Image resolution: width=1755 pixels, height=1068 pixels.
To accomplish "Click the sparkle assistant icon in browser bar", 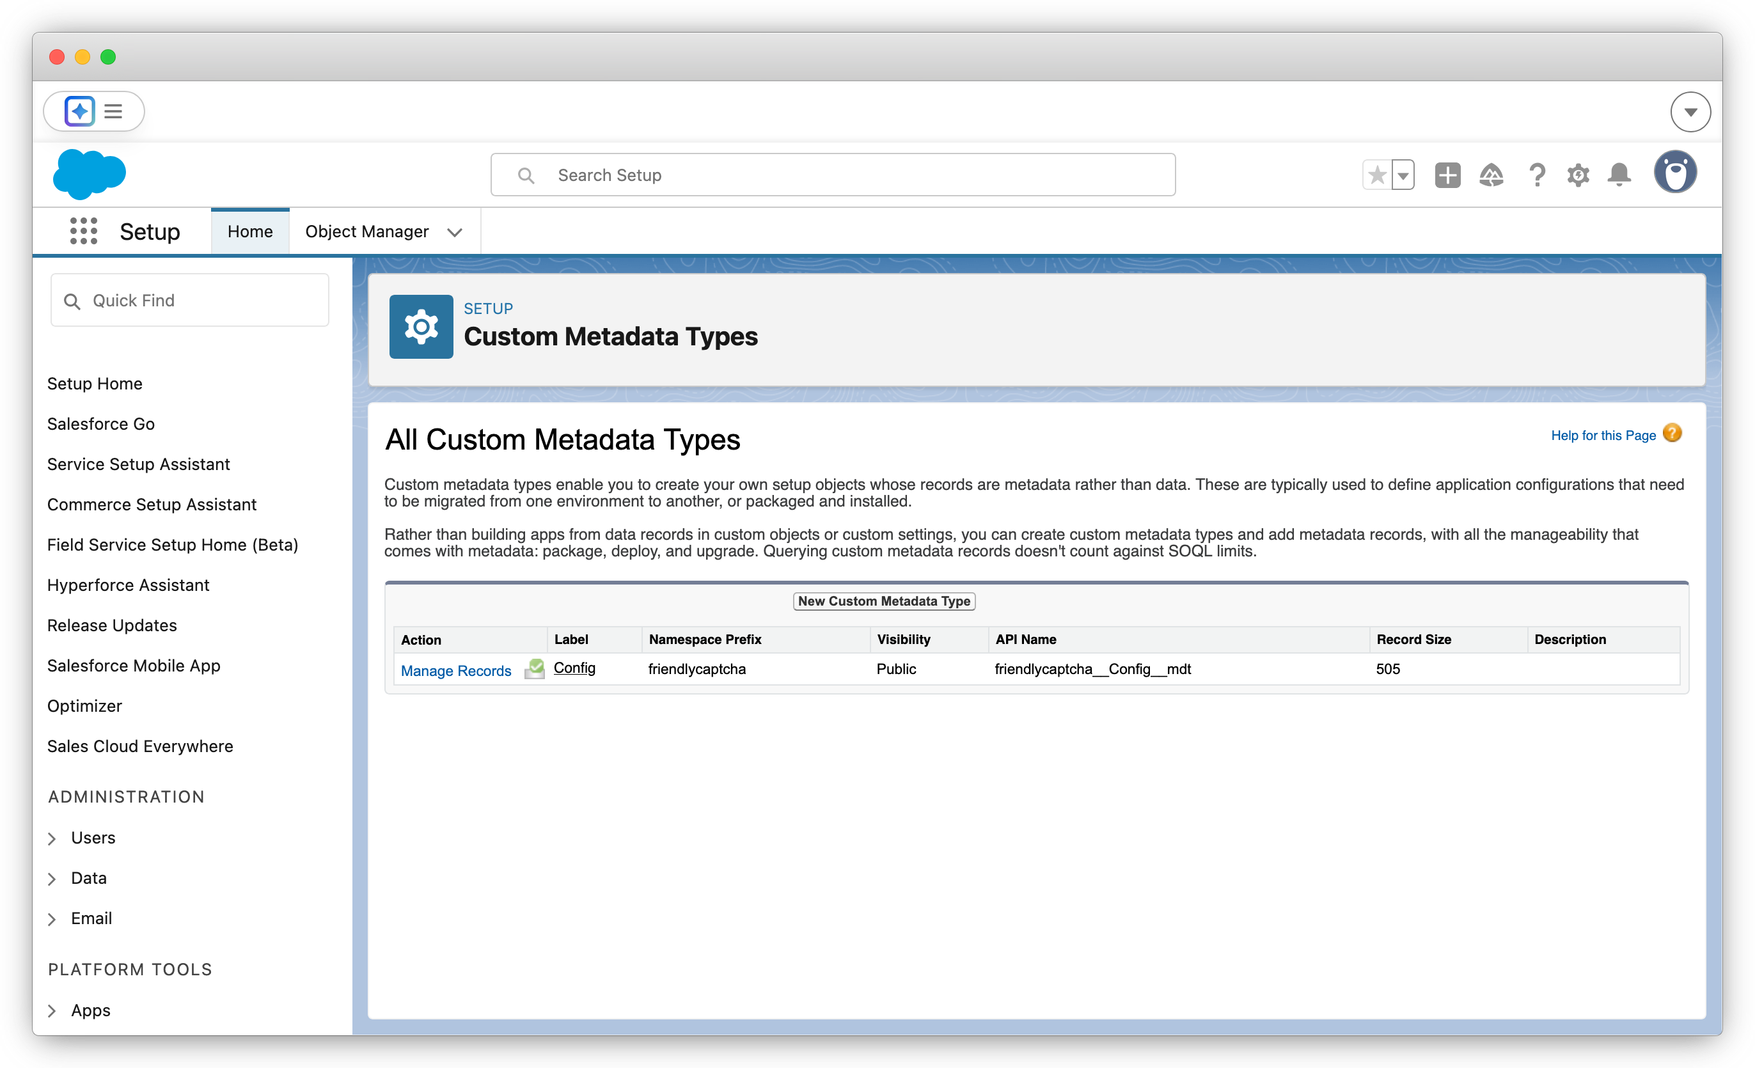I will point(80,111).
